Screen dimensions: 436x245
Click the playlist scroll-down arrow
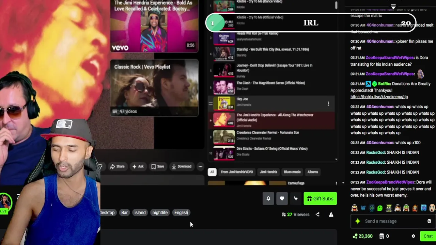[336, 159]
